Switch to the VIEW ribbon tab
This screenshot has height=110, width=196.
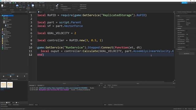point(31,3)
